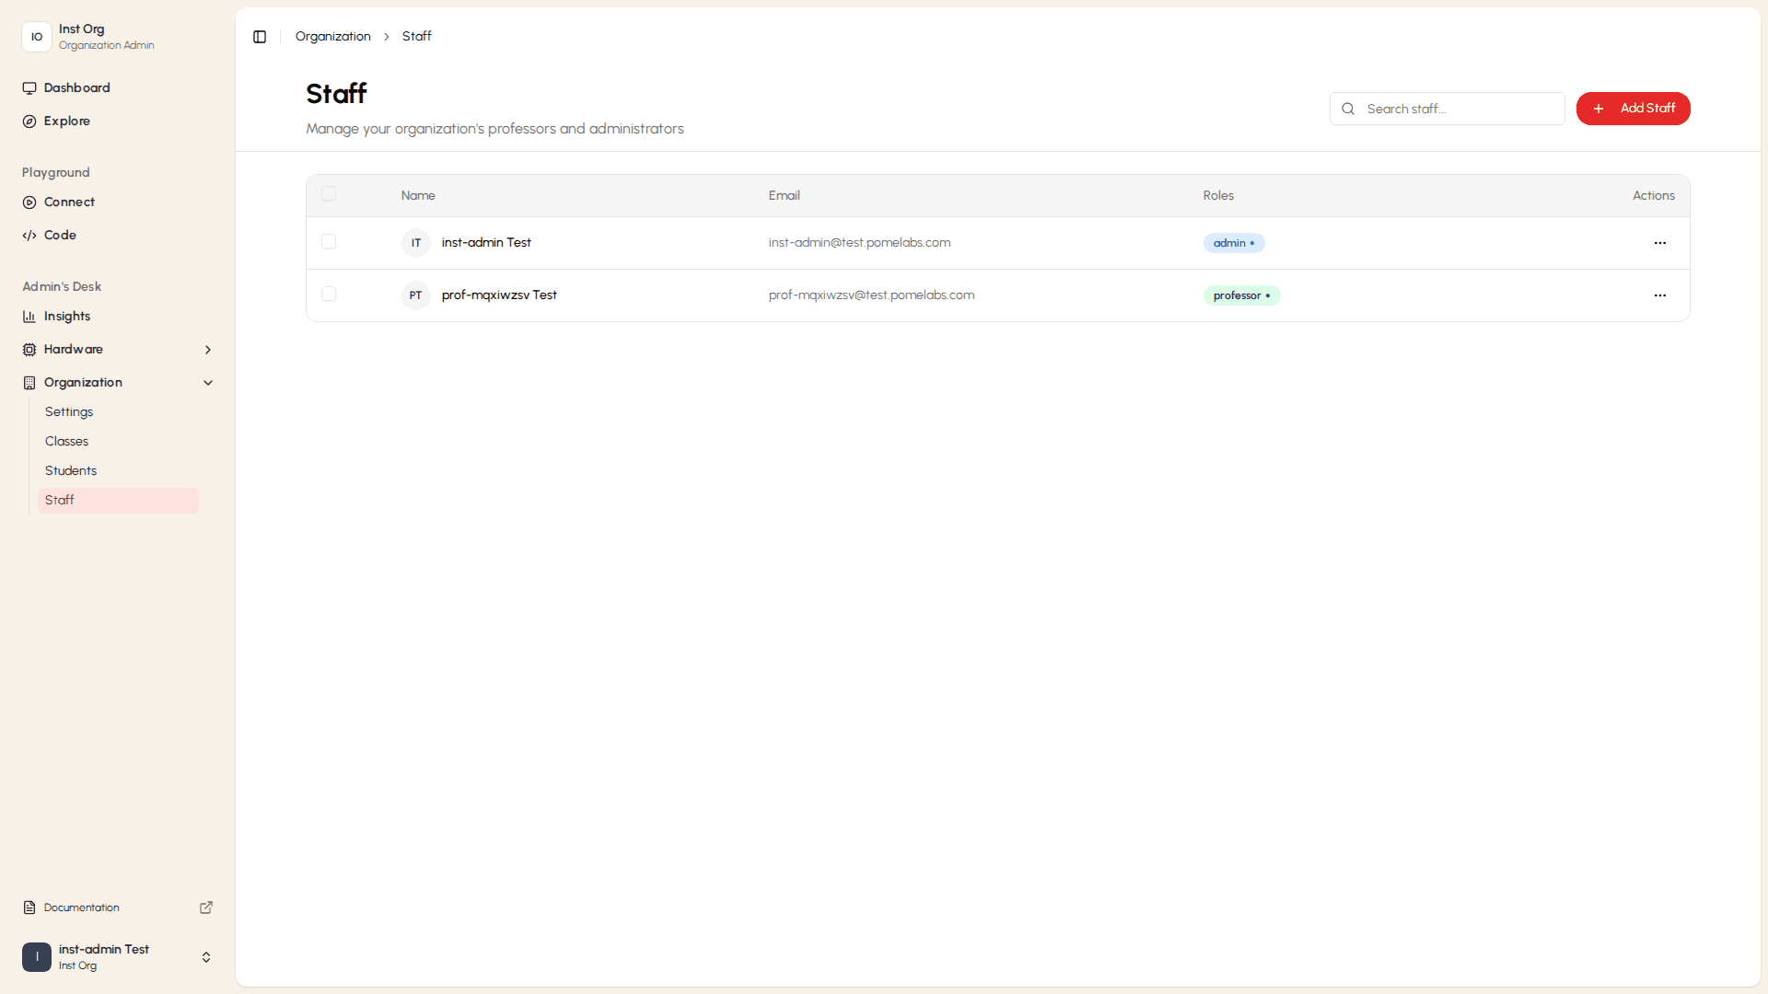Screen dimensions: 1768x994
Task: Click the Connect play-circle icon
Action: pyautogui.click(x=29, y=202)
